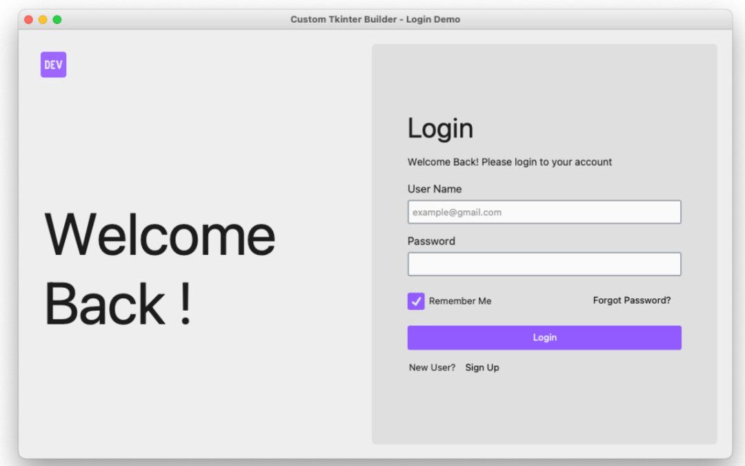Select the example@gmail.com username field
This screenshot has height=466, width=745.
click(x=544, y=212)
